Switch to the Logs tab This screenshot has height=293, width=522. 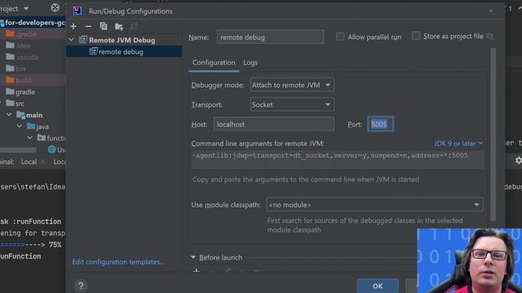pyautogui.click(x=250, y=63)
